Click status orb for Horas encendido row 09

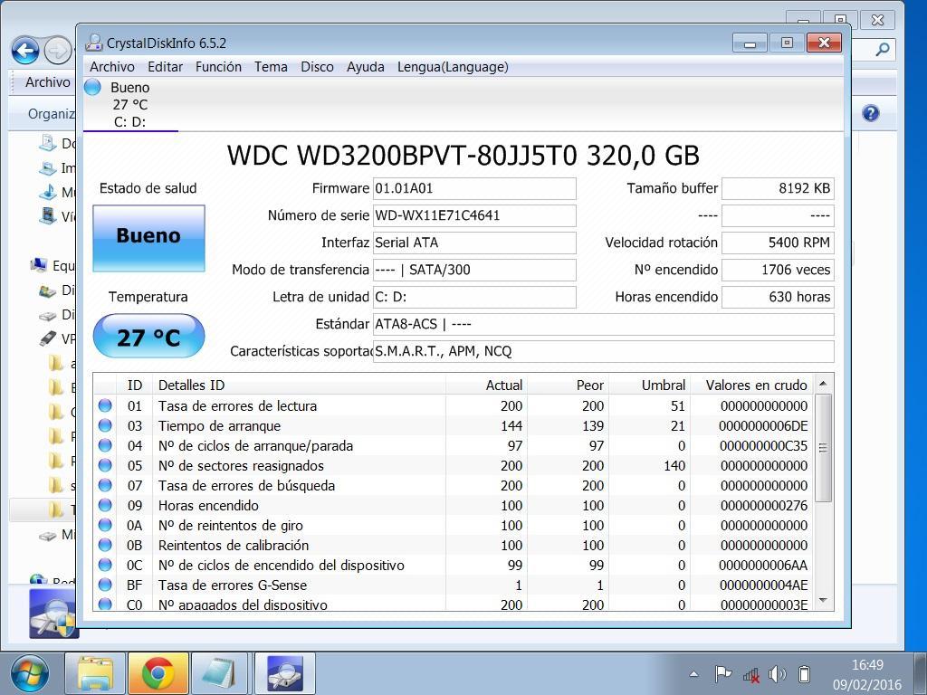pyautogui.click(x=105, y=505)
